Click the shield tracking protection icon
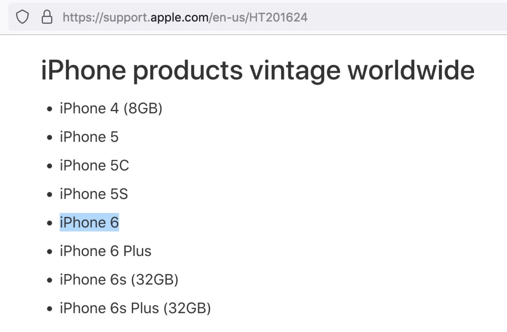The height and width of the screenshot is (332, 507). point(22,17)
